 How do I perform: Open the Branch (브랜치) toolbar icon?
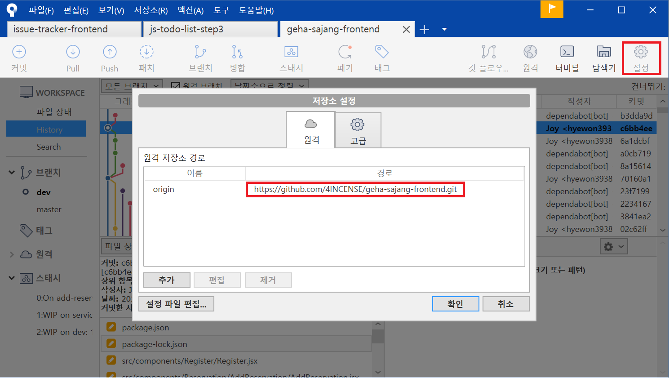(x=200, y=52)
